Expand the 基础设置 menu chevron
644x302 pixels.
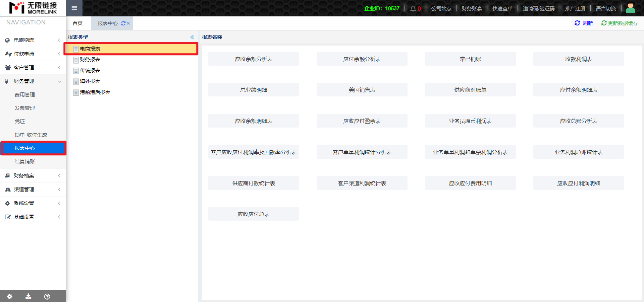pos(59,217)
